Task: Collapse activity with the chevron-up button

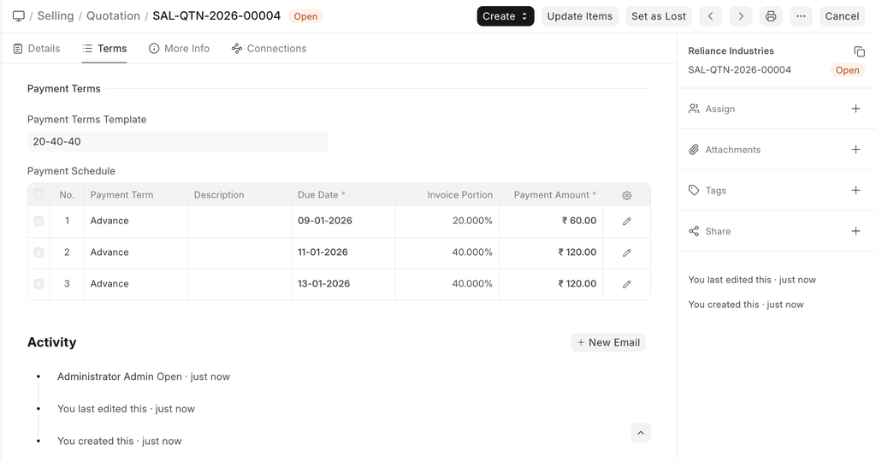Action: (x=641, y=433)
